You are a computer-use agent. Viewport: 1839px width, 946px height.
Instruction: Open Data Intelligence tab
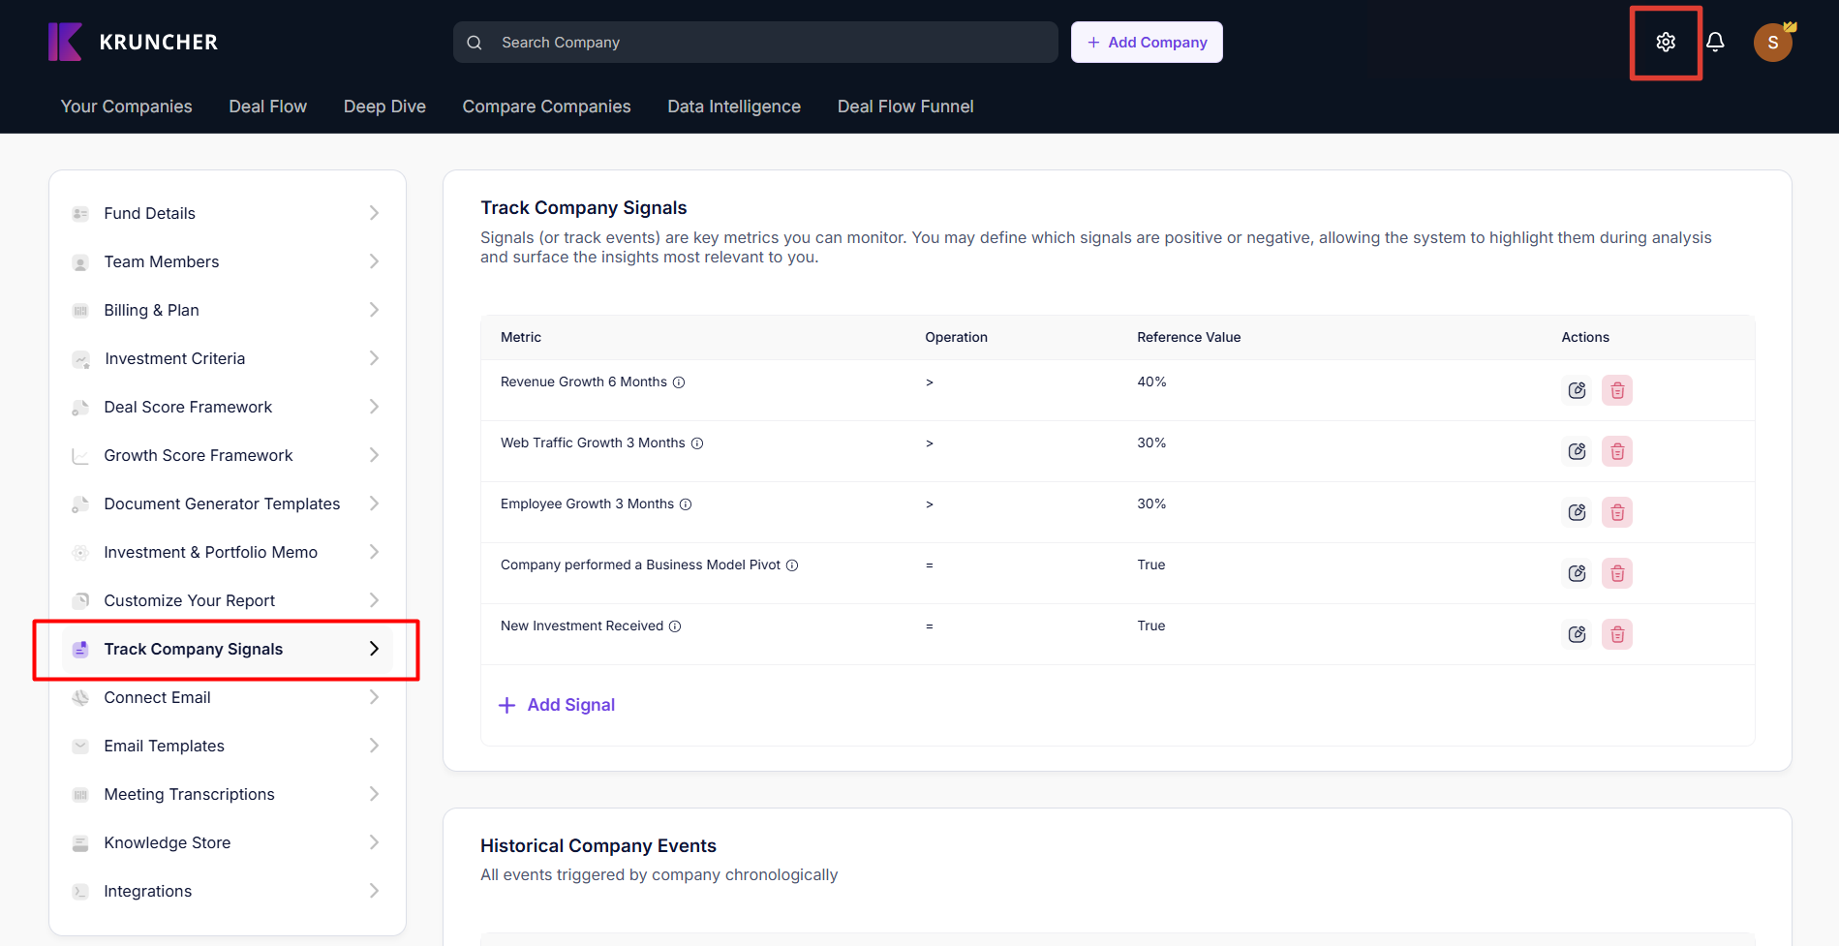pos(733,107)
